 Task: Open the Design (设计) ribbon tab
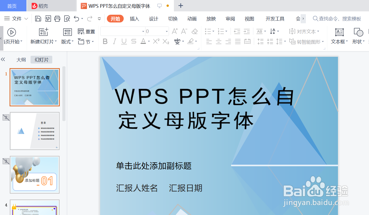(154, 19)
